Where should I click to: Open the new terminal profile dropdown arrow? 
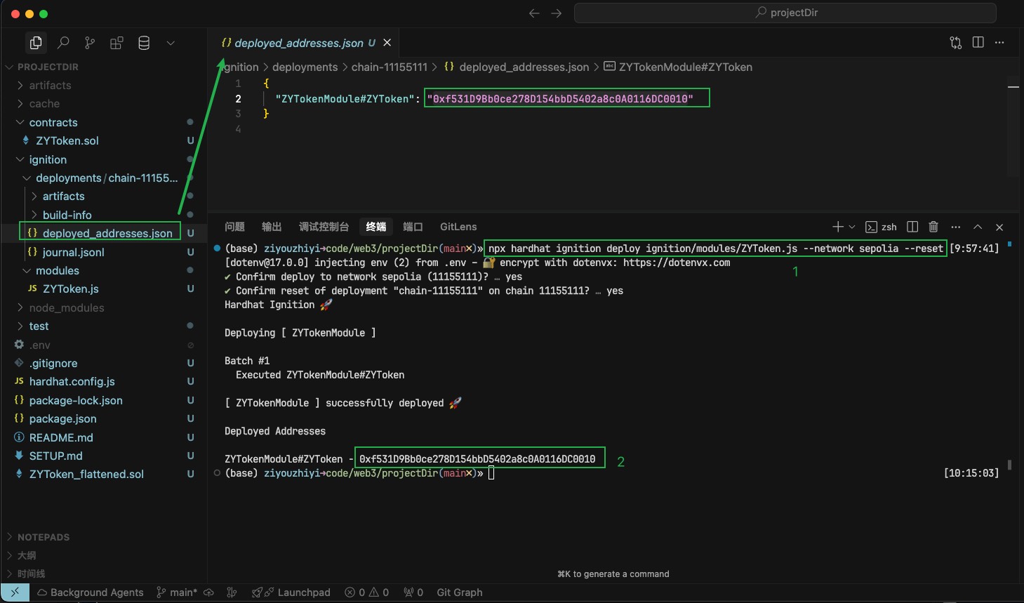(x=852, y=227)
